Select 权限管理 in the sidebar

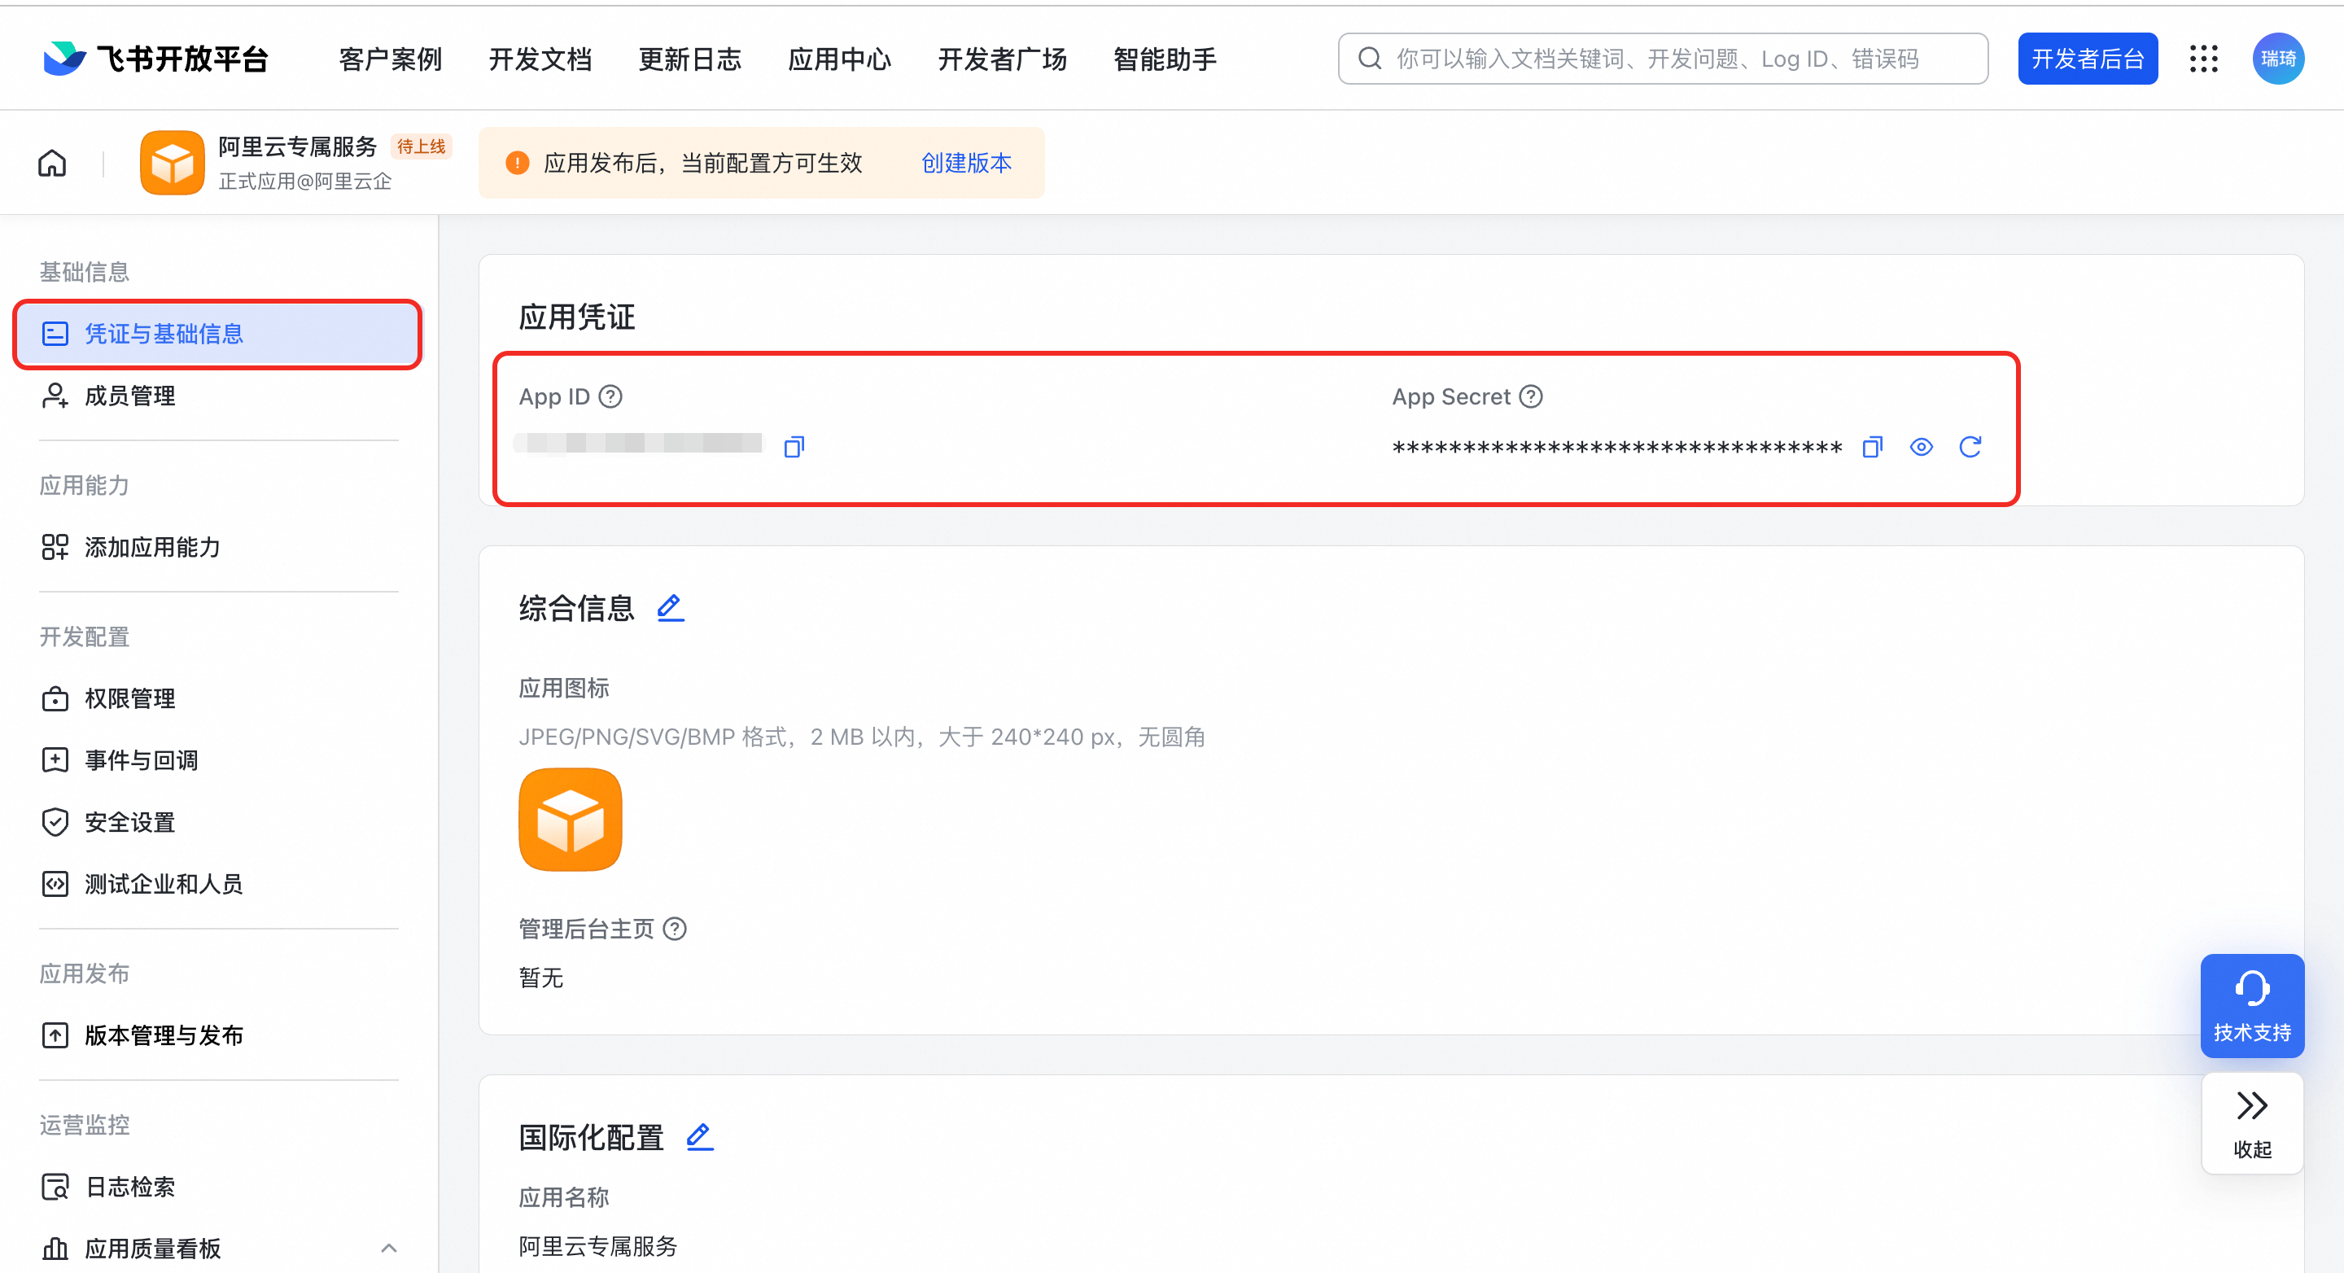pyautogui.click(x=130, y=698)
